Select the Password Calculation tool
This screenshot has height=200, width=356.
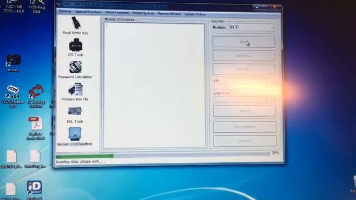point(75,70)
